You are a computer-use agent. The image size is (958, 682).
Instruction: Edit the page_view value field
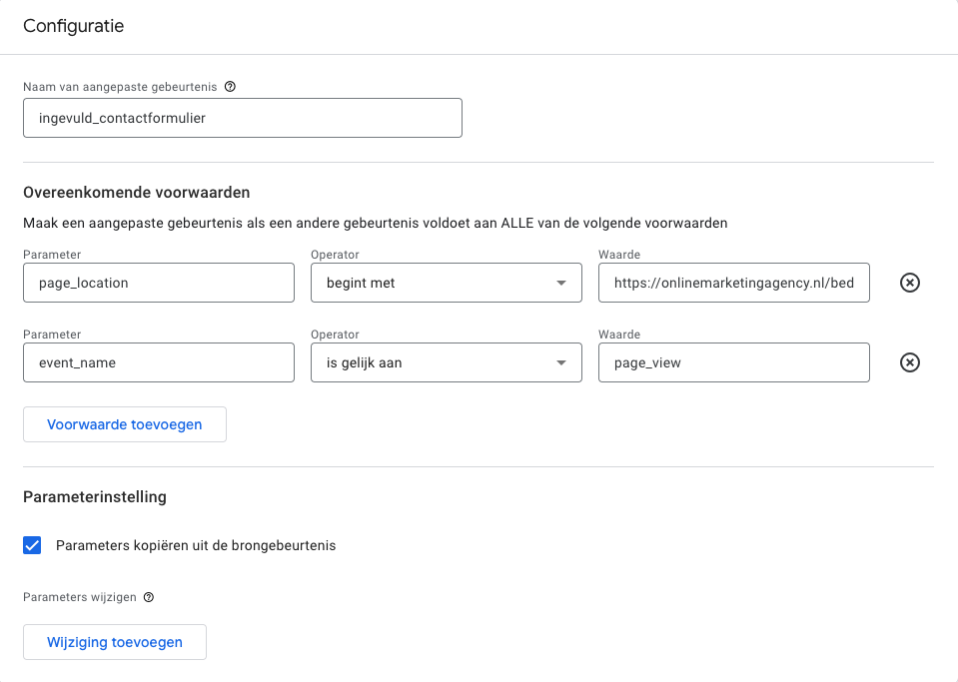[x=733, y=362]
